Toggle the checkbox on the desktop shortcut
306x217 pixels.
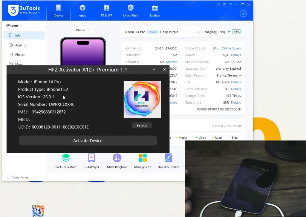34,207
